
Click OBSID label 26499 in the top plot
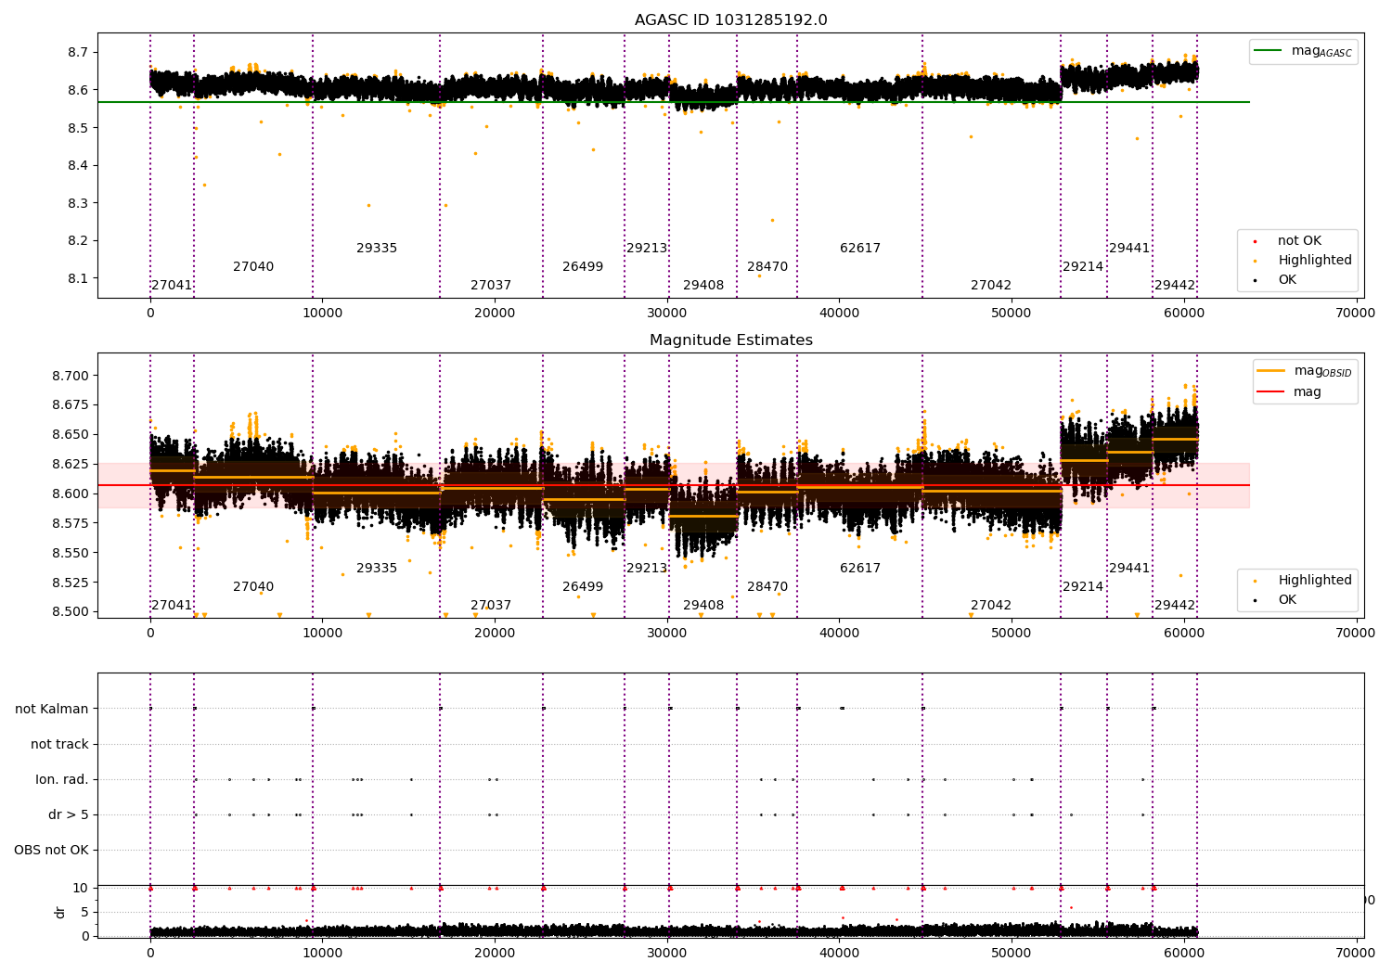(583, 267)
